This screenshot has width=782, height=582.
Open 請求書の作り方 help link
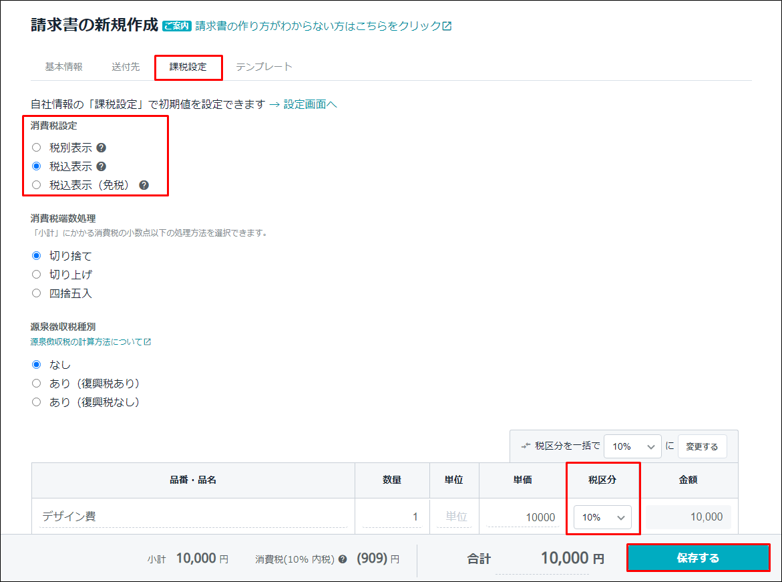tap(323, 26)
